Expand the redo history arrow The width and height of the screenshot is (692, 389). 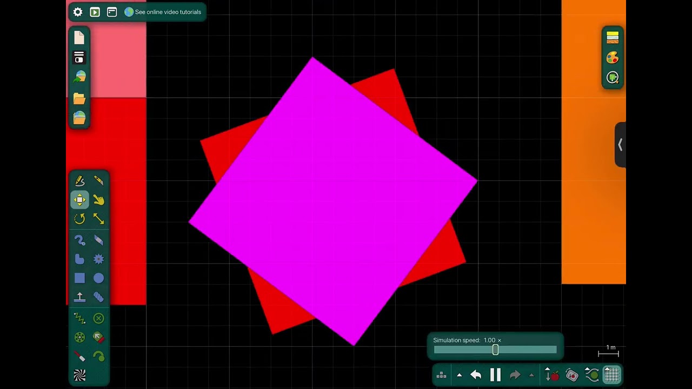(x=531, y=375)
